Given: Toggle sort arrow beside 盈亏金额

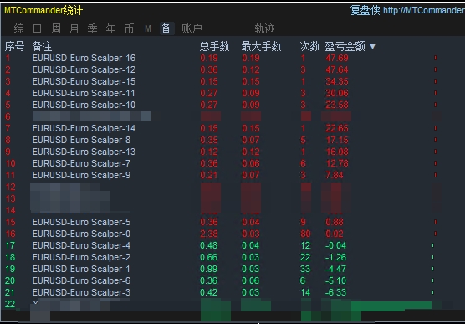Looking at the screenshot, I should coord(373,46).
